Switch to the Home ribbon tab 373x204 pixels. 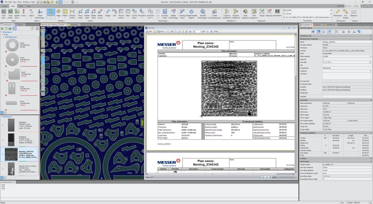[x=5, y=6]
